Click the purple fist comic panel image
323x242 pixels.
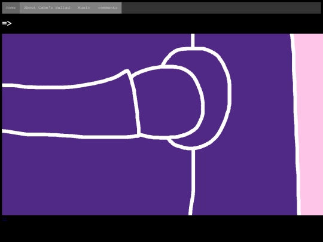pos(163,124)
